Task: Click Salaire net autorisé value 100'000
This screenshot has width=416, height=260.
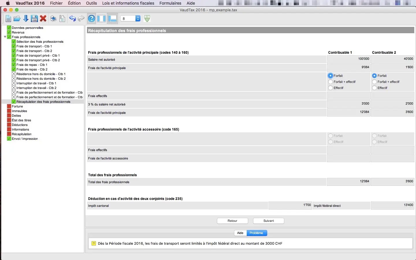Action: 349,59
